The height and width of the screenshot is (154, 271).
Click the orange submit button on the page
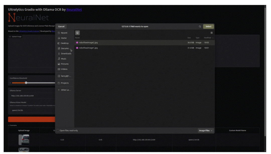click(x=32, y=119)
